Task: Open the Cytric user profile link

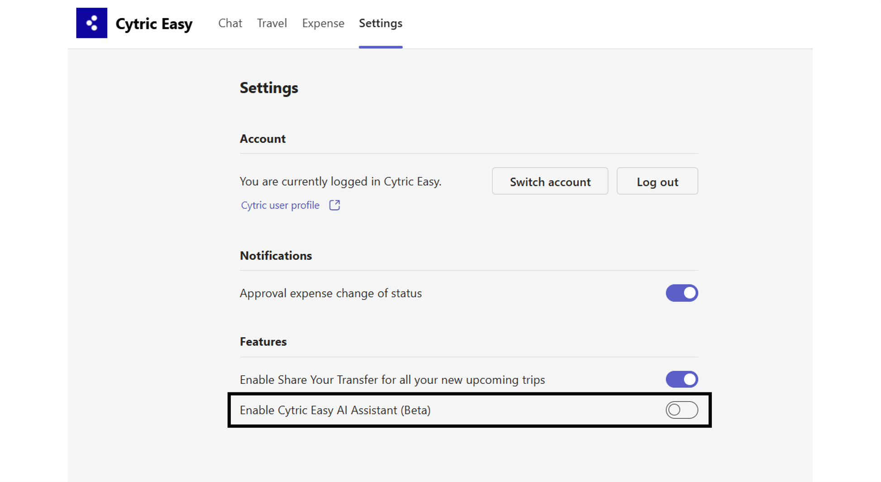Action: coord(280,205)
